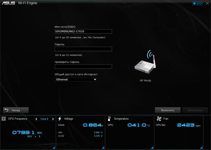Click the AP Mode router icon
Image resolution: width=211 pixels, height=150 pixels.
[x=146, y=62]
